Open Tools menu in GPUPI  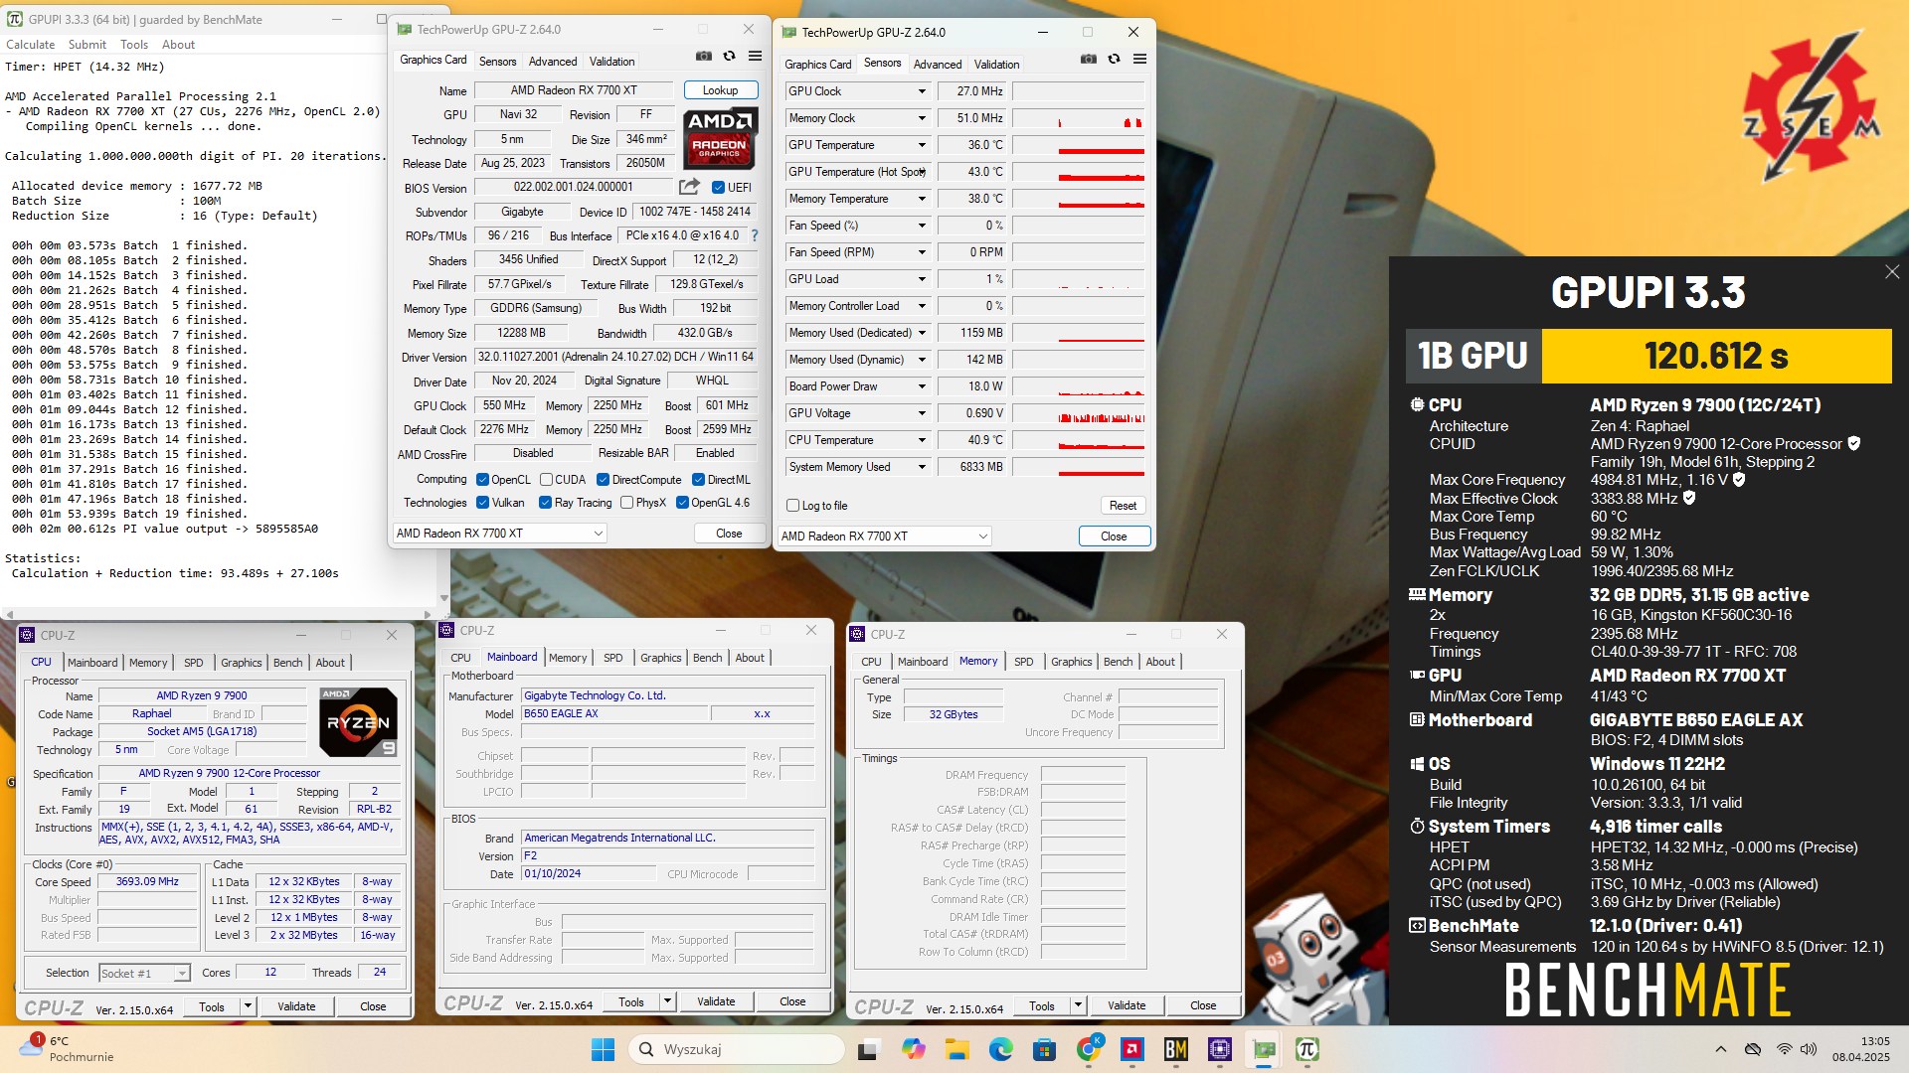134,45
